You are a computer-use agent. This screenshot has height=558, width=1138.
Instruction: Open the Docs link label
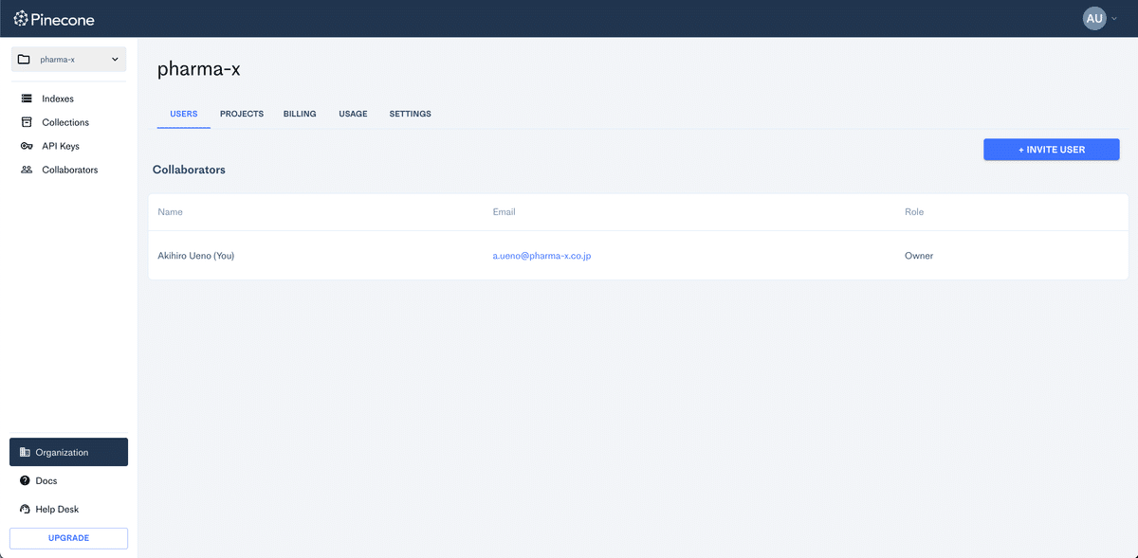(x=46, y=481)
